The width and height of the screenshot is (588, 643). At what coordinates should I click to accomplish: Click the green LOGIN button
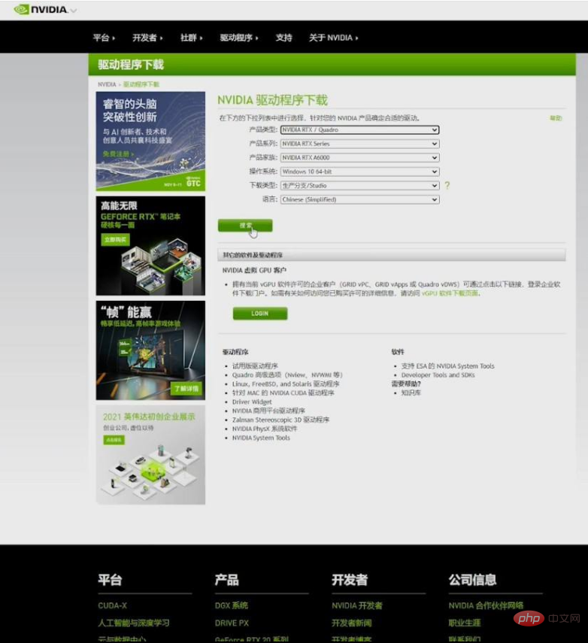coord(260,314)
